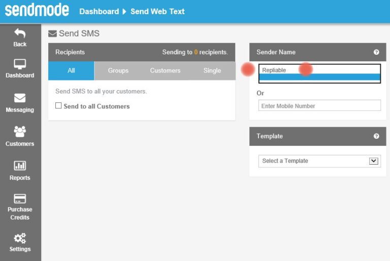Switch to the All recipients tab
The width and height of the screenshot is (390, 261).
pyautogui.click(x=71, y=70)
